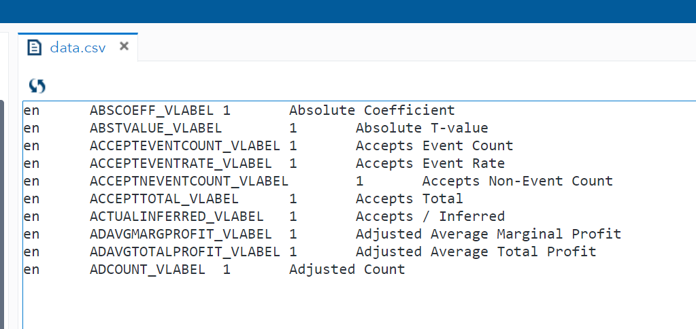Viewport: 696px width, 329px height.
Task: Click 'Accepts Event Count' description
Action: pos(434,145)
